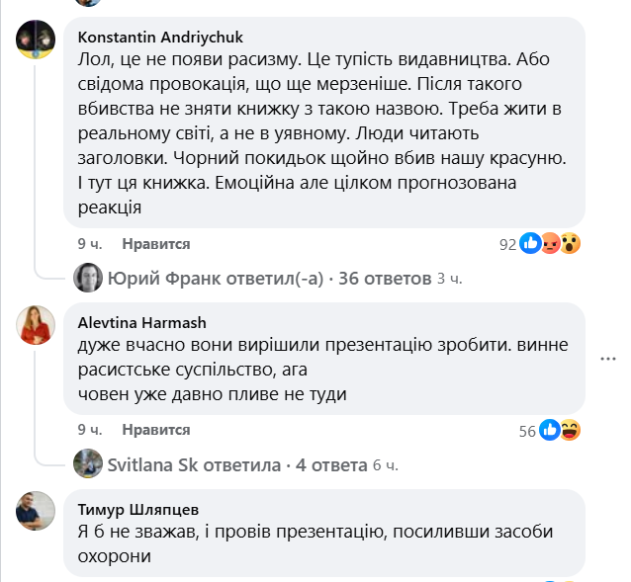Click the wow reaction icon on Konstantin's comment
This screenshot has height=582, width=631.
569,243
